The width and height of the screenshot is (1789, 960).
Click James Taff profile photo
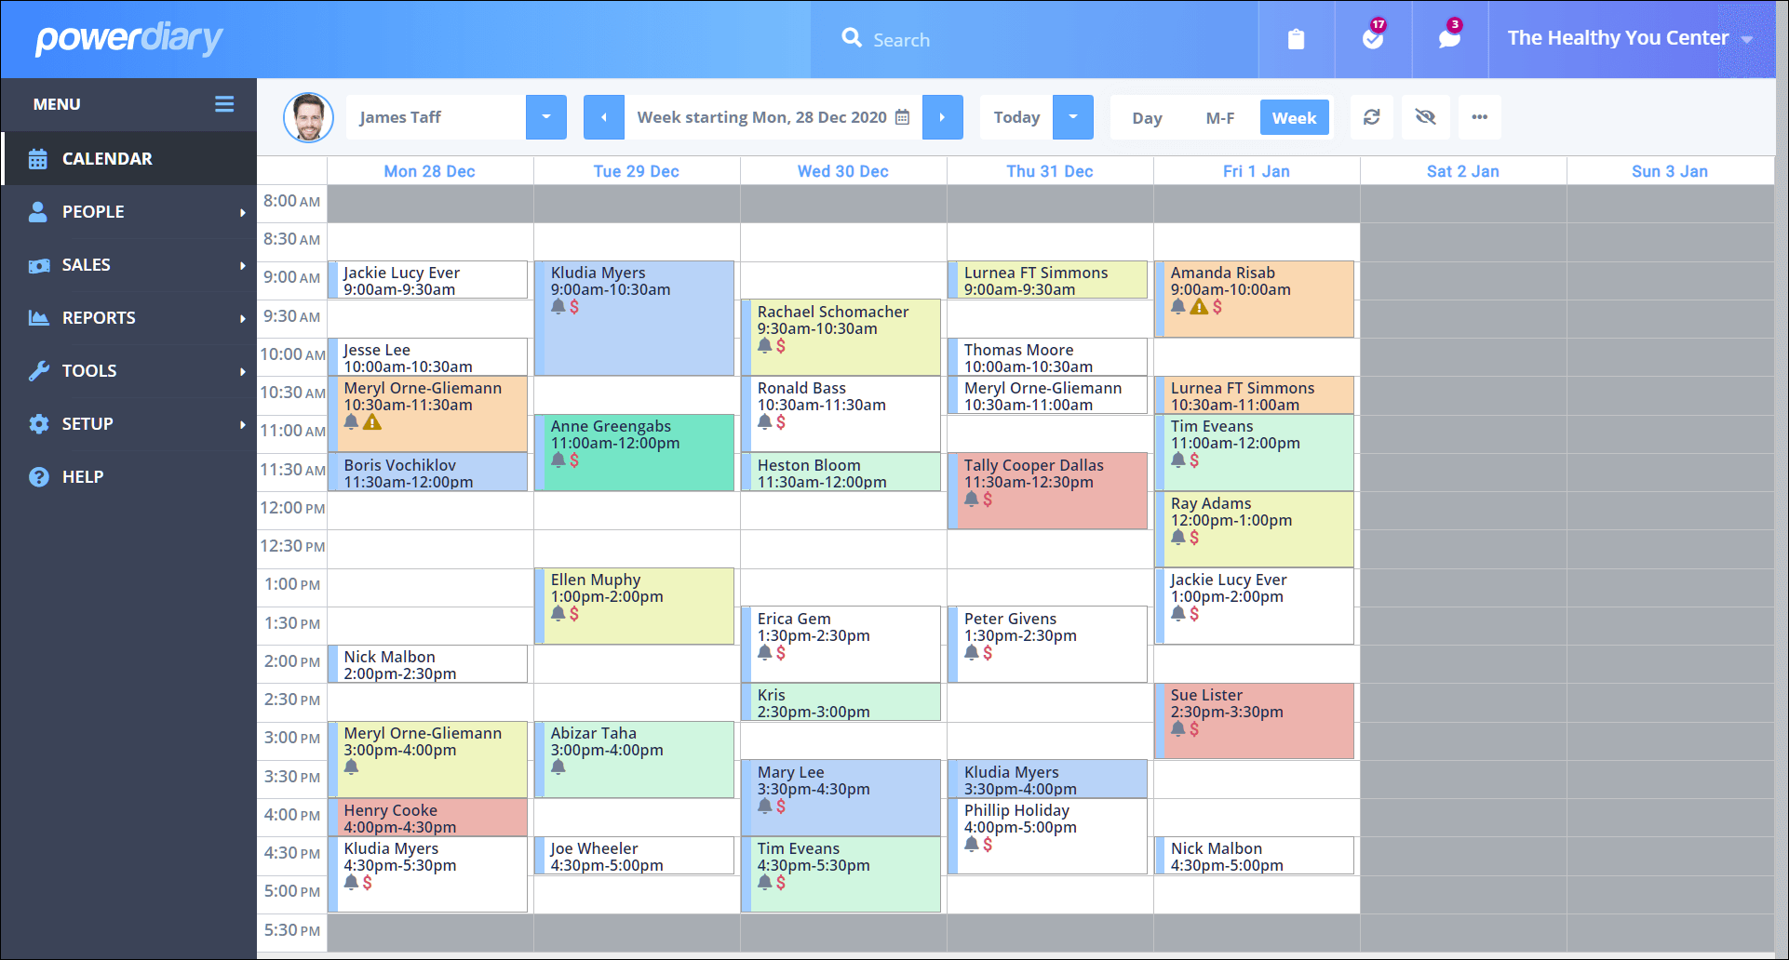(309, 117)
